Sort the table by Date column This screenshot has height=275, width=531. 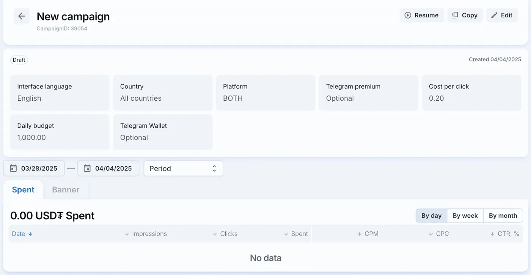22,234
